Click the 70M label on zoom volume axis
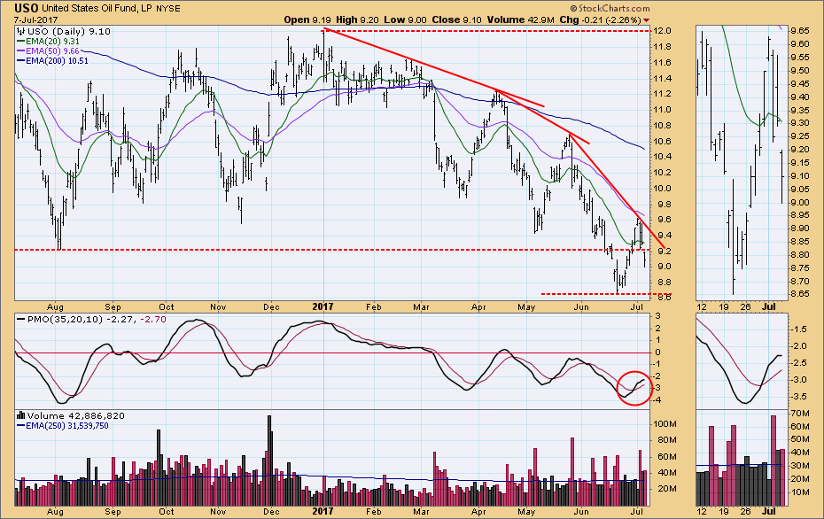The image size is (824, 519). (800, 414)
